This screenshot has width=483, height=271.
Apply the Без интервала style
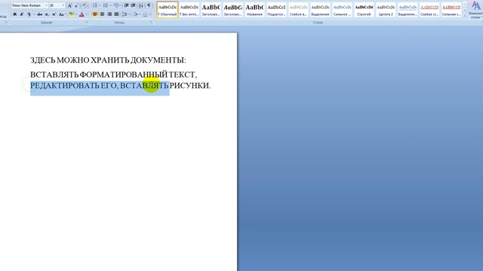(x=189, y=10)
